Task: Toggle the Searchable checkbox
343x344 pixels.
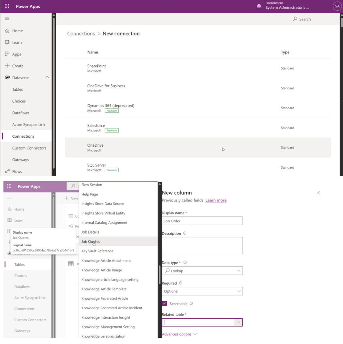Action: (x=165, y=303)
